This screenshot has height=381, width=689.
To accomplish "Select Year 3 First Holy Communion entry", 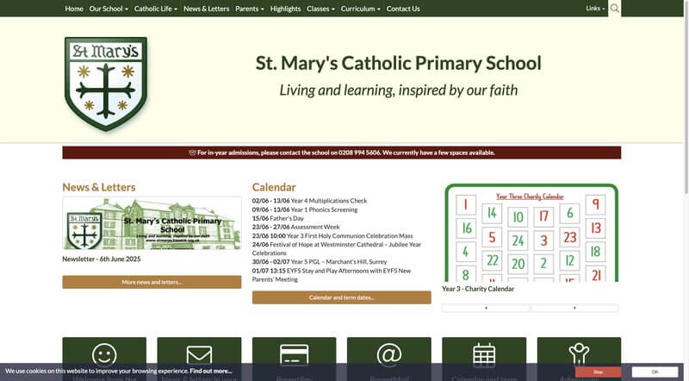I will point(332,236).
